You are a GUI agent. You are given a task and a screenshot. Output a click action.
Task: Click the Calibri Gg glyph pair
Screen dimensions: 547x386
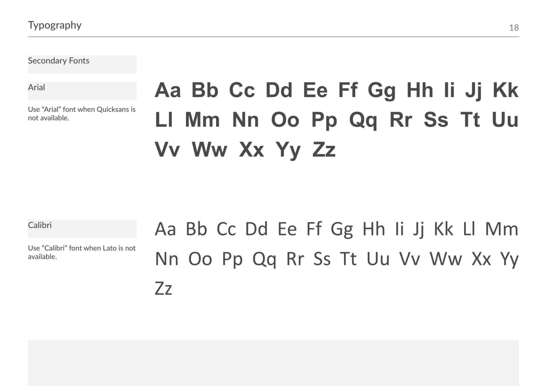(x=342, y=230)
